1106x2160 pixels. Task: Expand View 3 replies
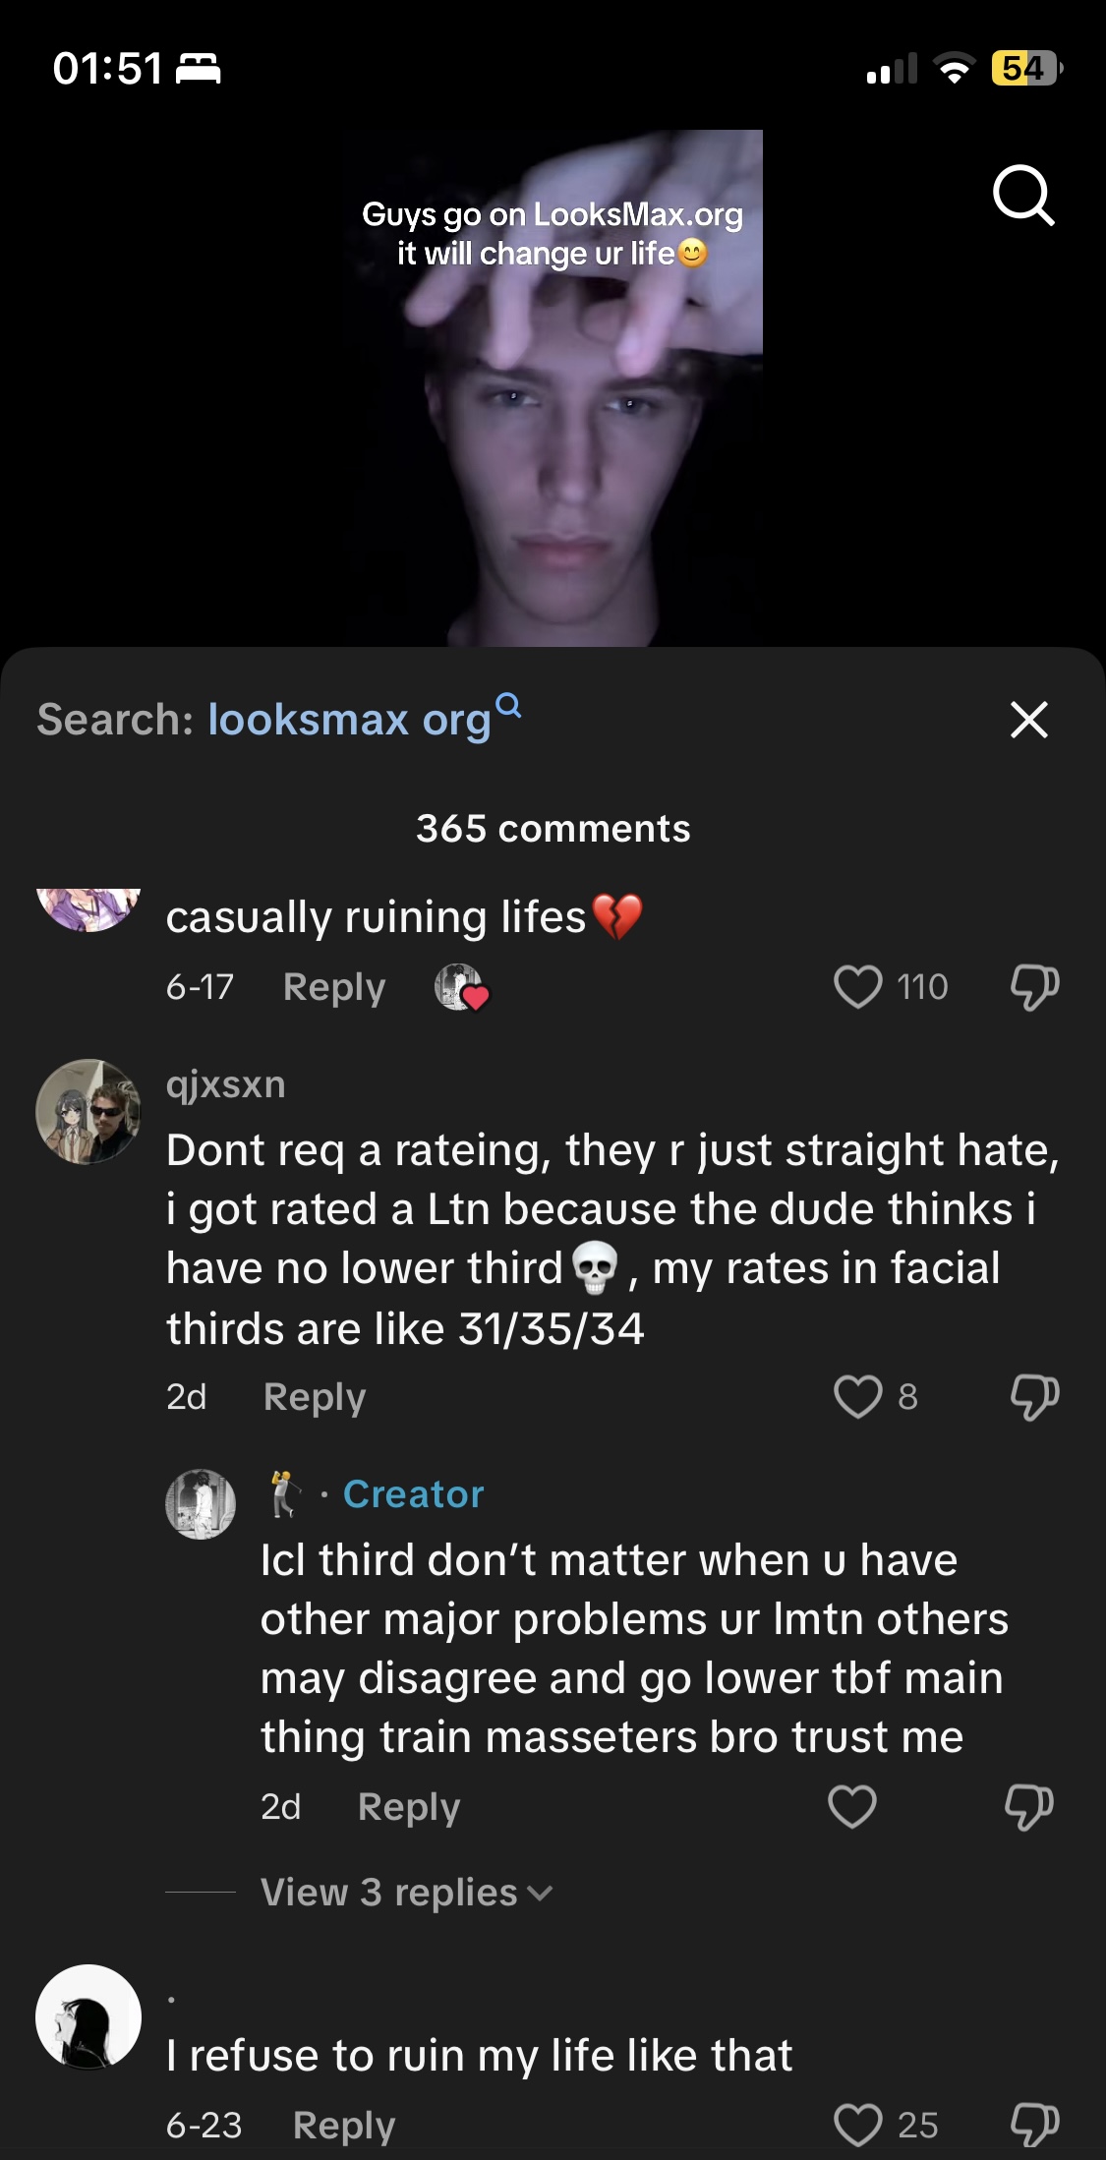(x=407, y=1892)
